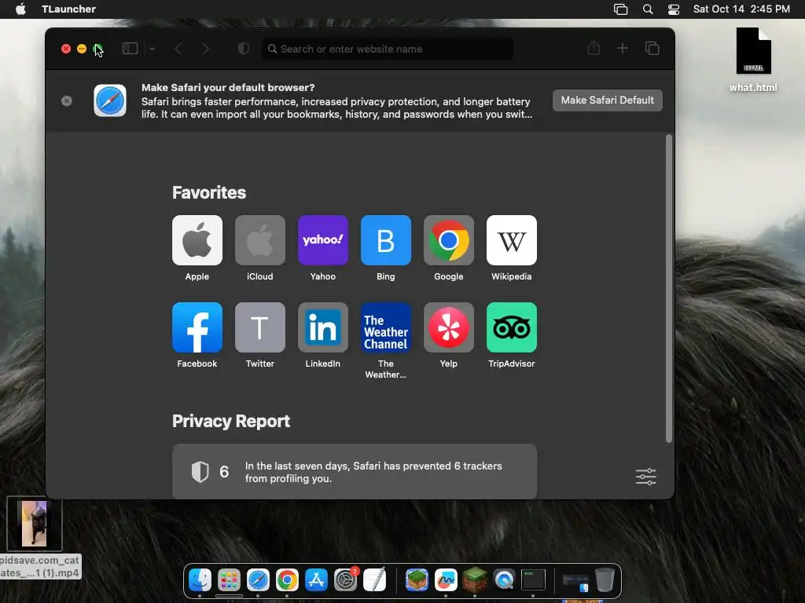805x603 pixels.
Task: Go forward with the forward arrow
Action: point(205,49)
